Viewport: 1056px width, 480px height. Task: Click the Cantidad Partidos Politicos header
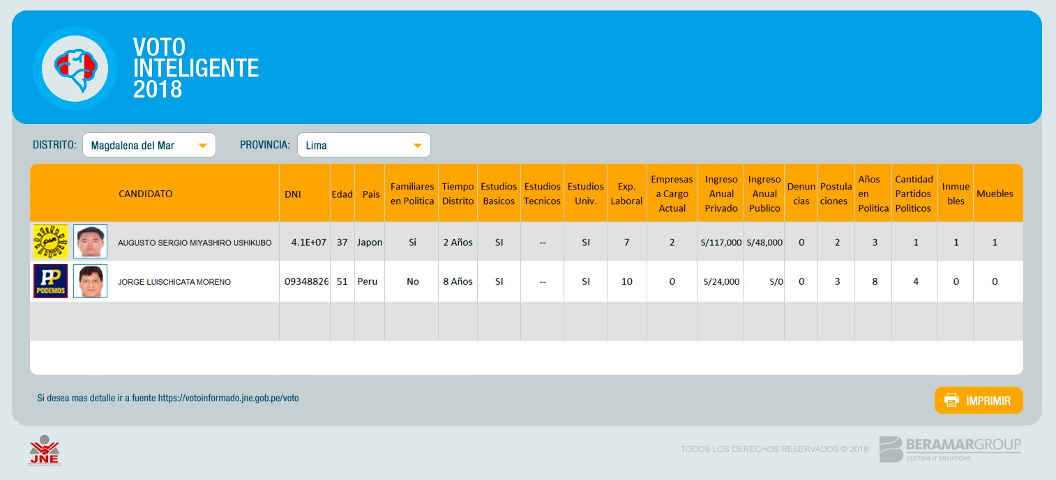[x=914, y=194]
